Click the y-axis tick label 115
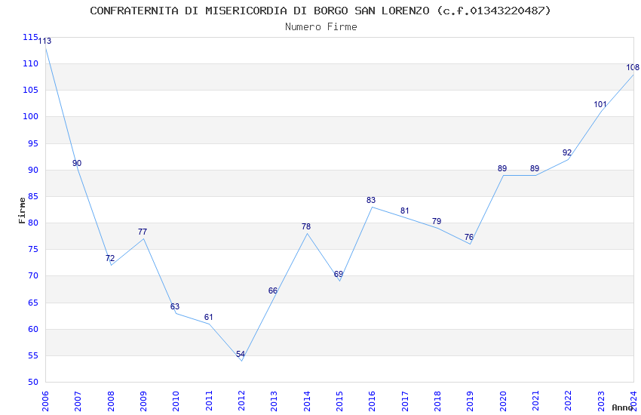 pyautogui.click(x=30, y=37)
